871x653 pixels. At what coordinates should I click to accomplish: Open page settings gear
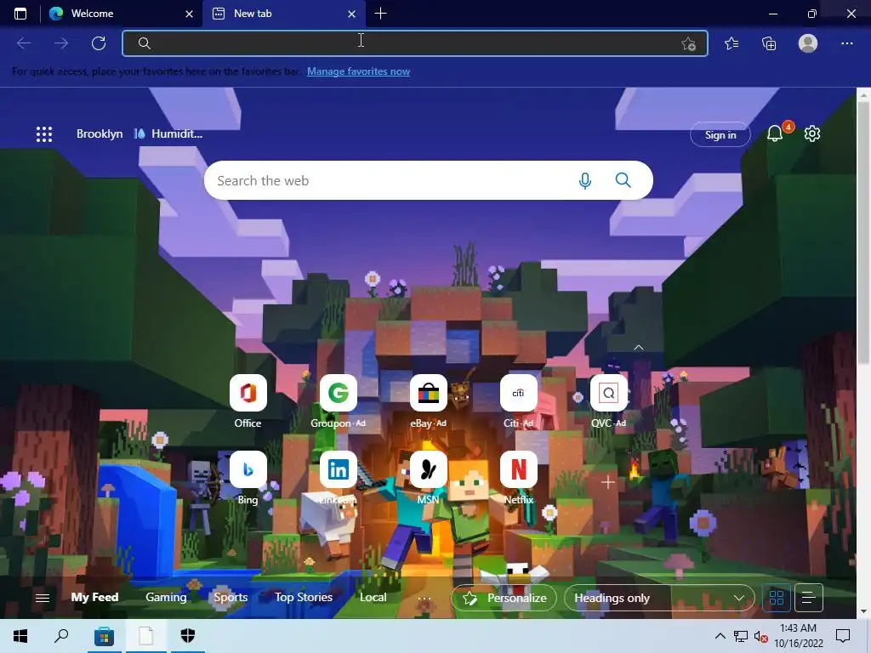pyautogui.click(x=812, y=133)
